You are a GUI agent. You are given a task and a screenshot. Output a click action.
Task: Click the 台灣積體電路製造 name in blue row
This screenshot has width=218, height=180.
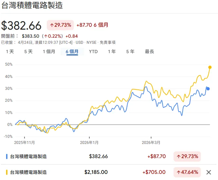28,156
